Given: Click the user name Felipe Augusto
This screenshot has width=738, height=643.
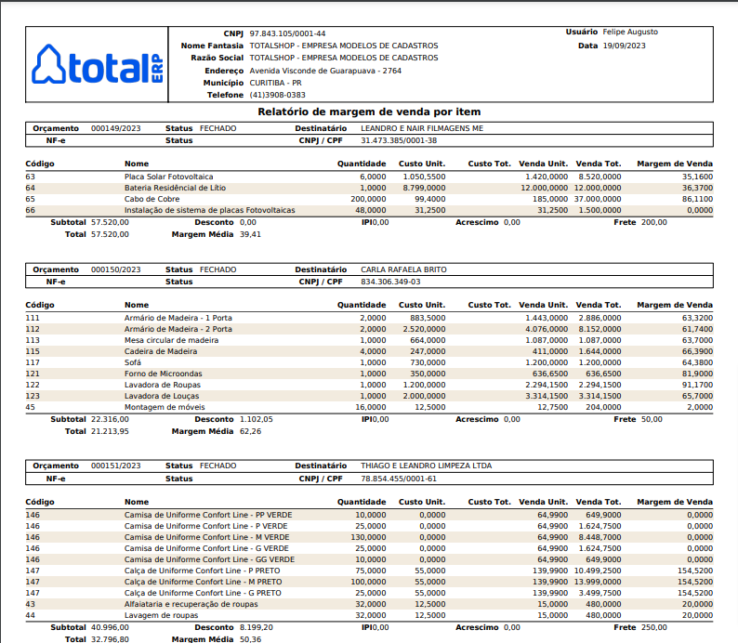Looking at the screenshot, I should [630, 32].
